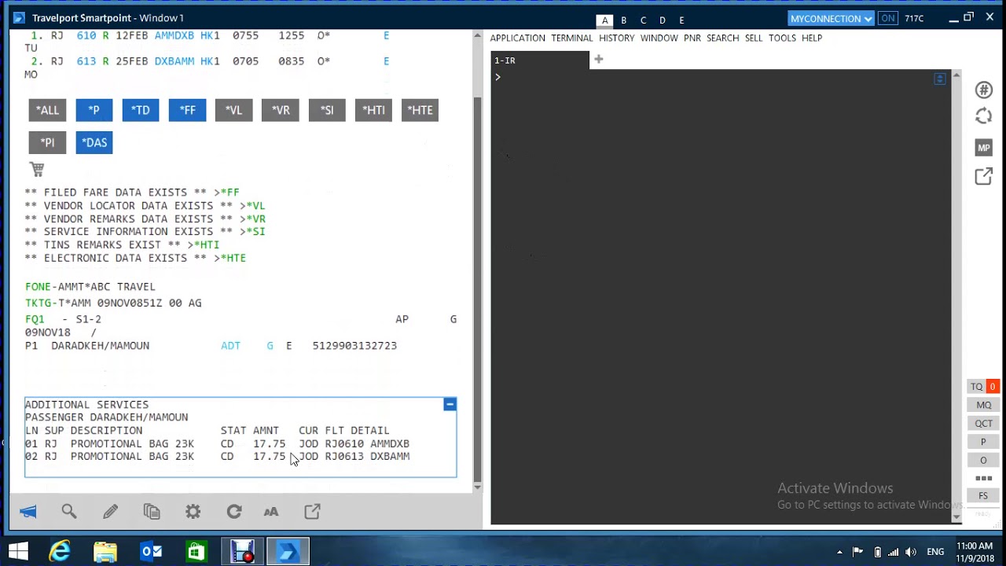
Task: Click the FS sidebar button
Action: click(983, 496)
